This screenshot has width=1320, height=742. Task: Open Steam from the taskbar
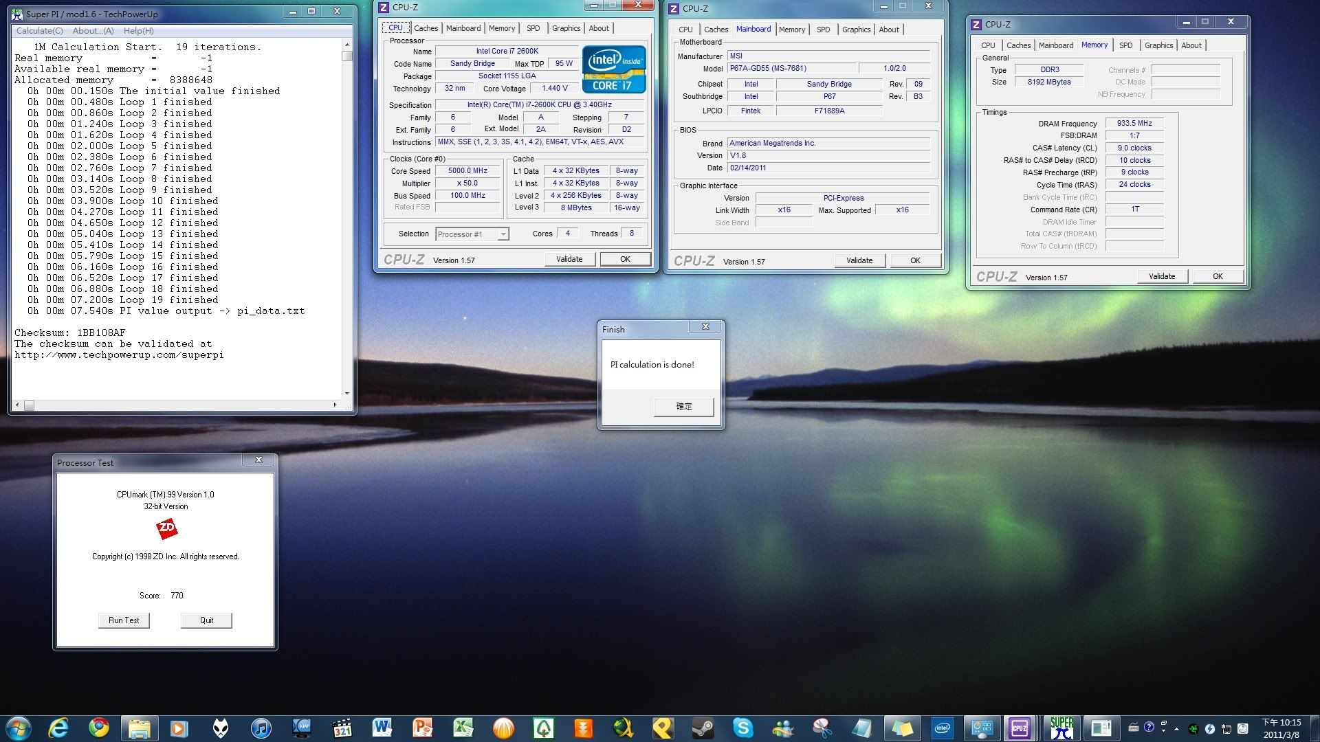[703, 728]
